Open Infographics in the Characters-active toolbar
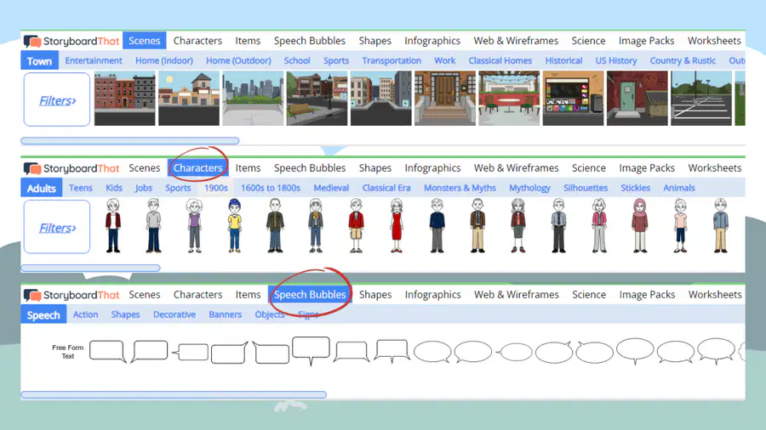 pos(432,167)
